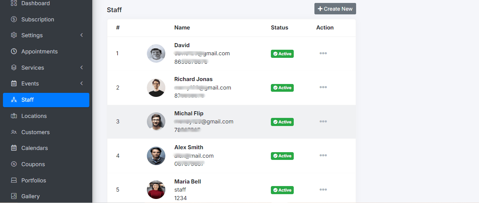This screenshot has width=479, height=203.
Task: Expand the Events submenu chevron
Action: pyautogui.click(x=82, y=83)
